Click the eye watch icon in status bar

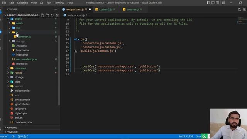pyautogui.click(x=13, y=136)
